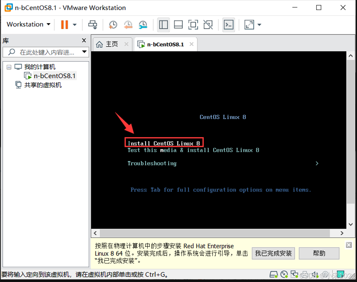The height and width of the screenshot is (282, 357).
Task: Maximize the VMware Workstation window
Action: click(x=319, y=7)
